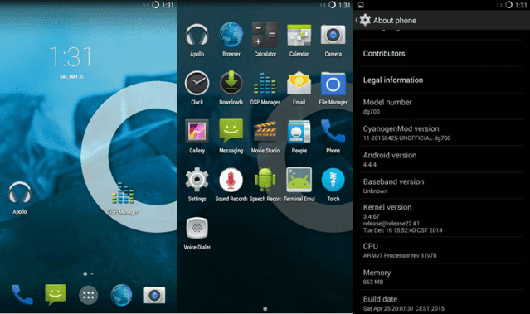Select the Model number entry

click(441, 106)
